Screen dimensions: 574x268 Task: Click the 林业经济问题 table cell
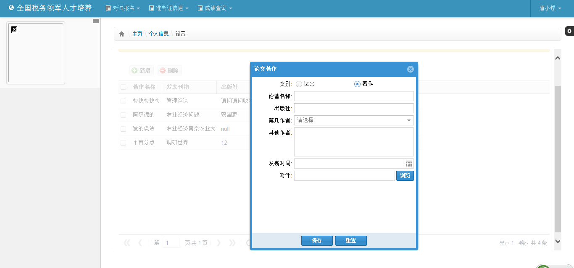pos(183,115)
